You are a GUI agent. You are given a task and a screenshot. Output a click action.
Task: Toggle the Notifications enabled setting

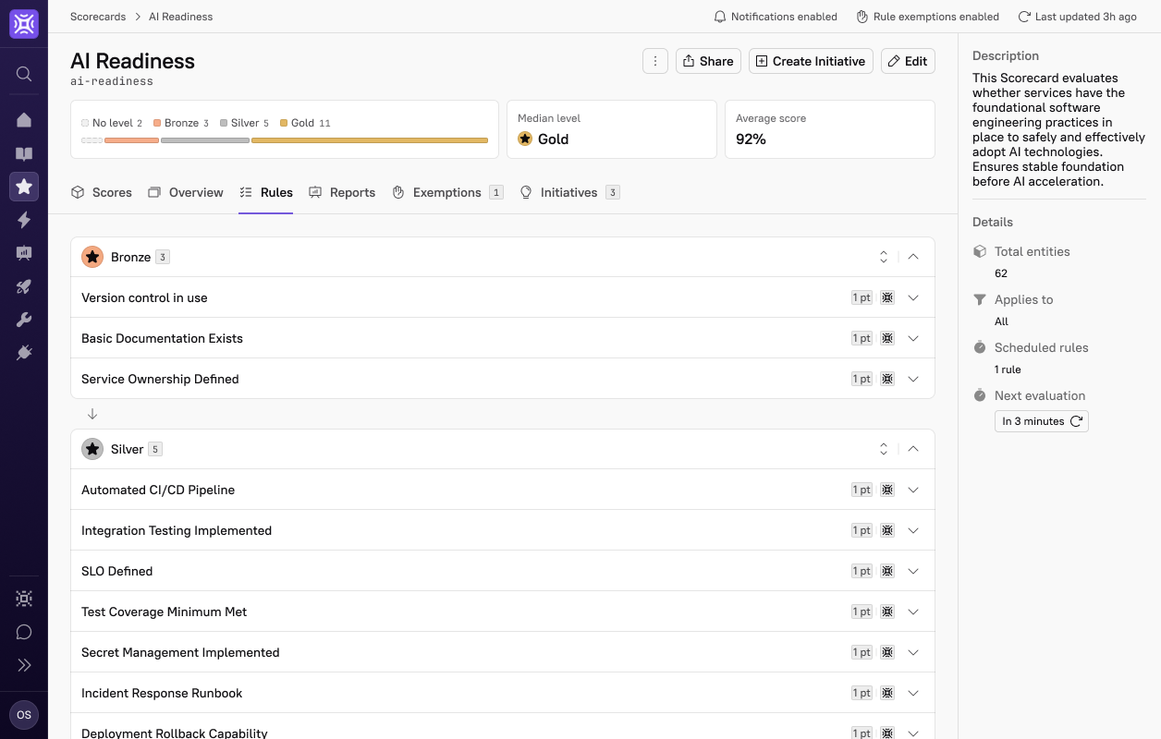pyautogui.click(x=775, y=17)
